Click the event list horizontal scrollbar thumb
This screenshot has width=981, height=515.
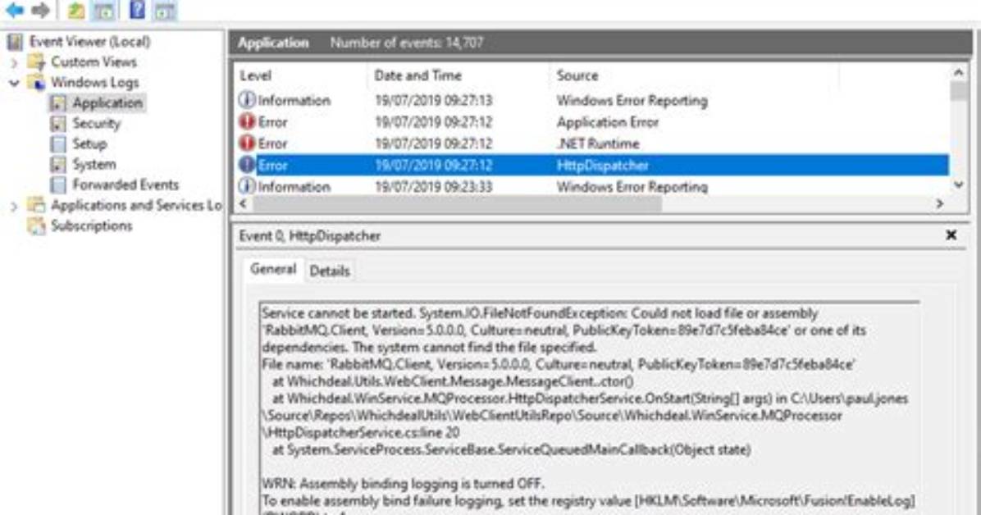coord(457,203)
